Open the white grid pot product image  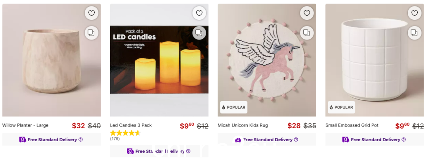[x=374, y=60]
